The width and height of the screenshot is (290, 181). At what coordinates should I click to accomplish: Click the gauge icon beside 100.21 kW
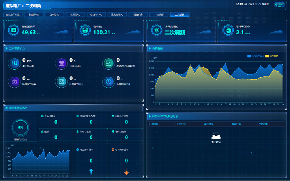84,30
